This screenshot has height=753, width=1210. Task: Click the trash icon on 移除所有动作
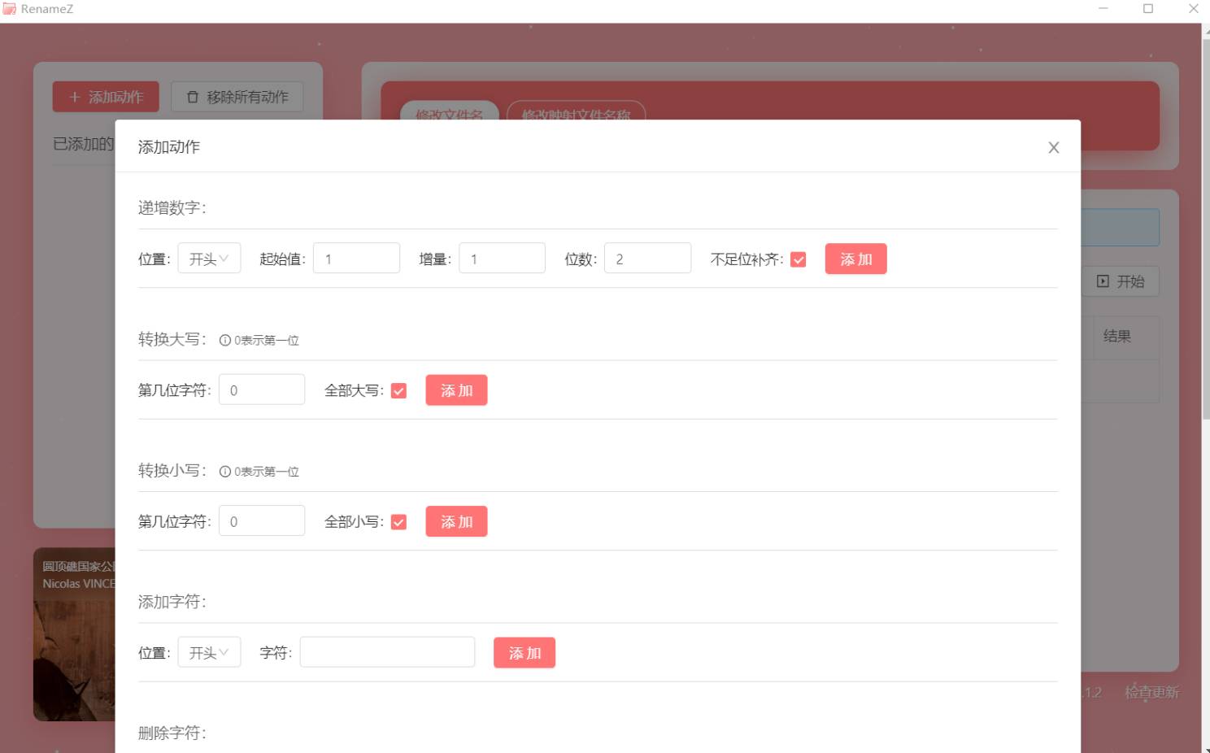point(193,97)
